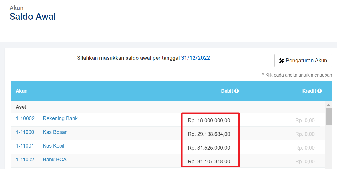The image size is (337, 169).
Task: Open the Pengaturan Akun settings button
Action: pos(303,60)
